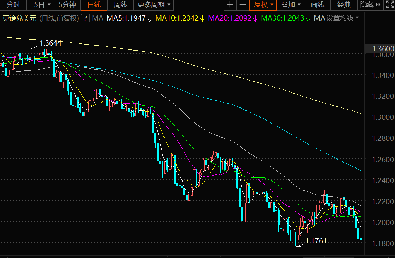Open the 复权 adjustment dropdown
The height and width of the screenshot is (258, 395).
[263, 5]
